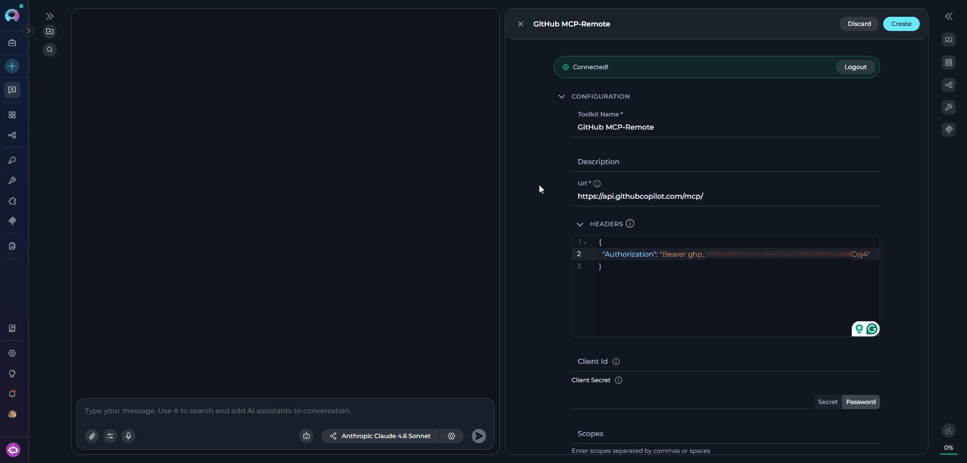The image size is (967, 463).
Task: Open the grid icon in the right rail
Action: point(949,63)
